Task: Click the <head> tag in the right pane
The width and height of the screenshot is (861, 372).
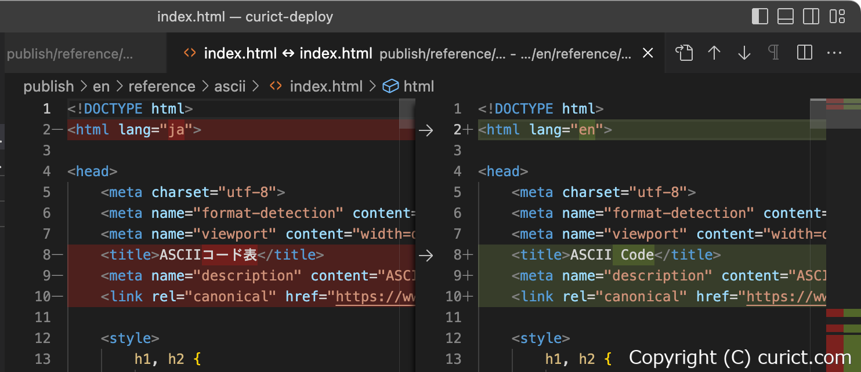Action: click(x=503, y=172)
